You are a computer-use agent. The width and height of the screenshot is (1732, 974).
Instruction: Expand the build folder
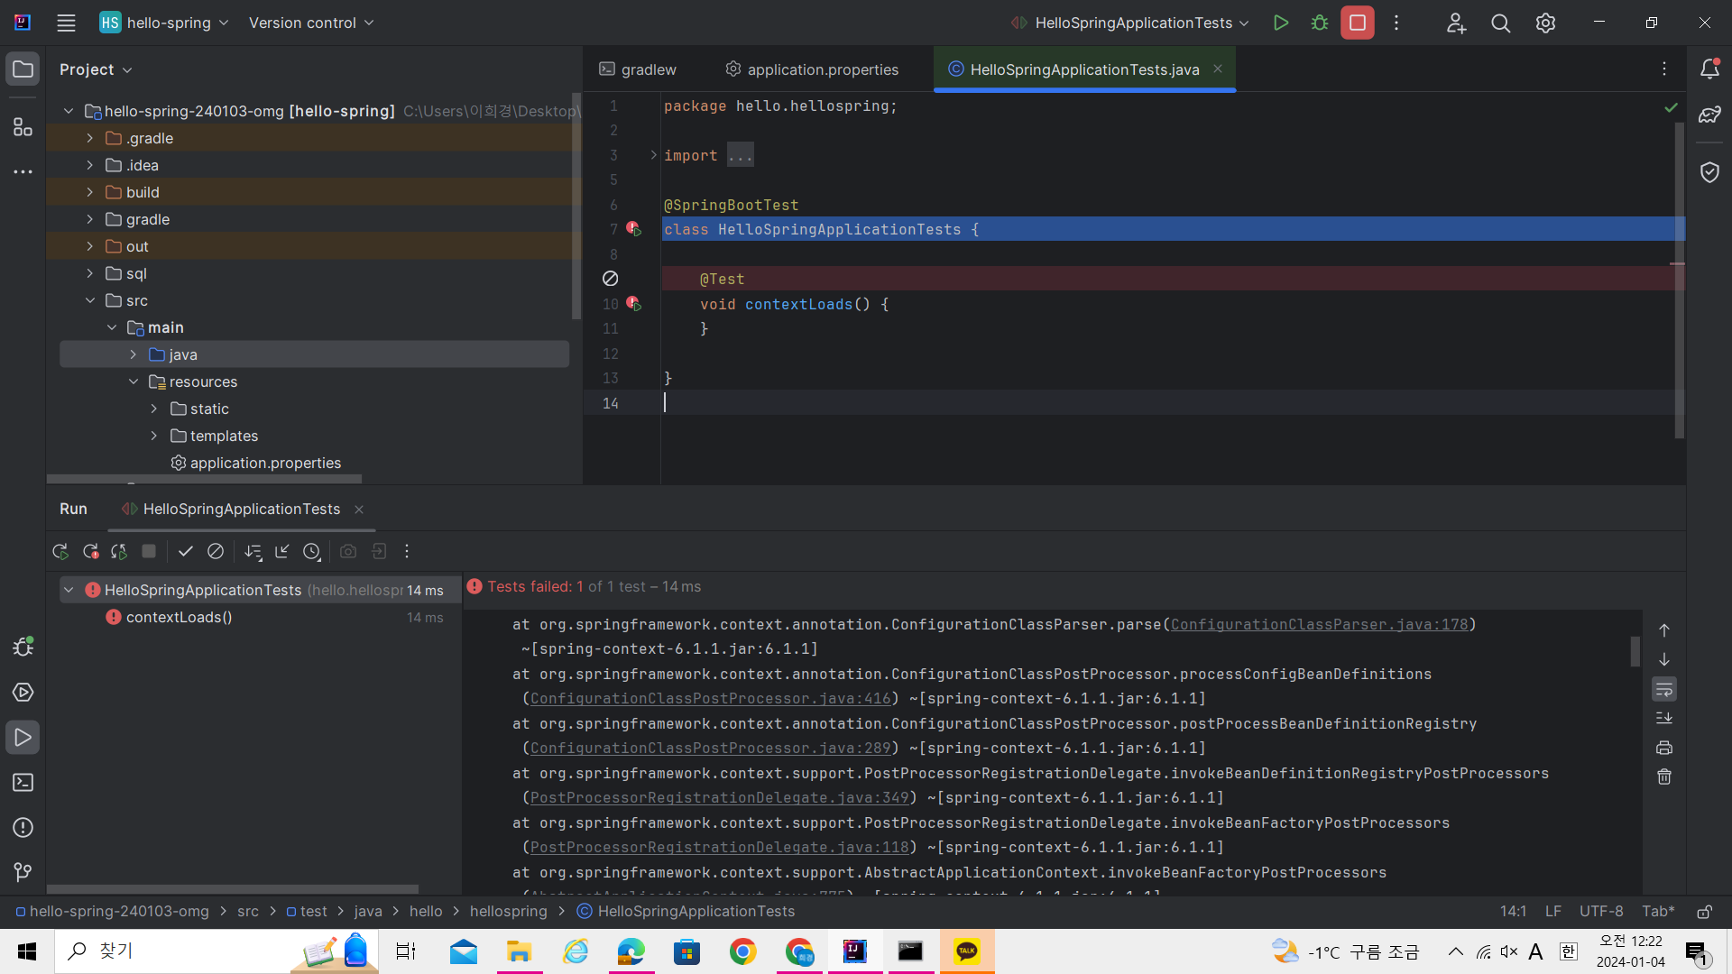click(89, 192)
